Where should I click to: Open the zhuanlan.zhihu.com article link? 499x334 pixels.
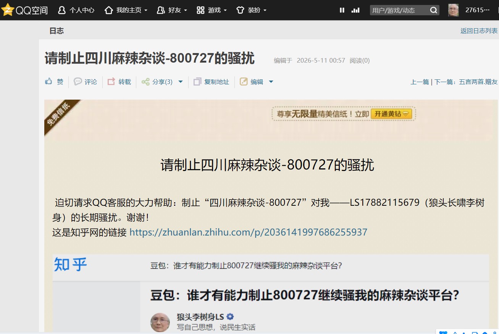tap(249, 232)
